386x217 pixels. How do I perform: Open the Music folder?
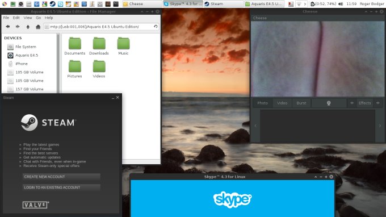(x=123, y=46)
